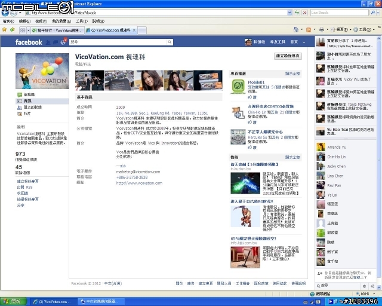Open the Favorites Center star icon
The image size is (382, 306).
(x=4, y=30)
